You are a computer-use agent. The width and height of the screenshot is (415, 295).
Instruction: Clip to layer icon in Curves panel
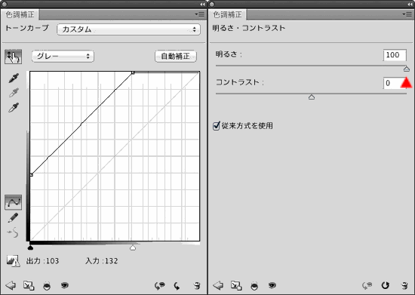47,286
